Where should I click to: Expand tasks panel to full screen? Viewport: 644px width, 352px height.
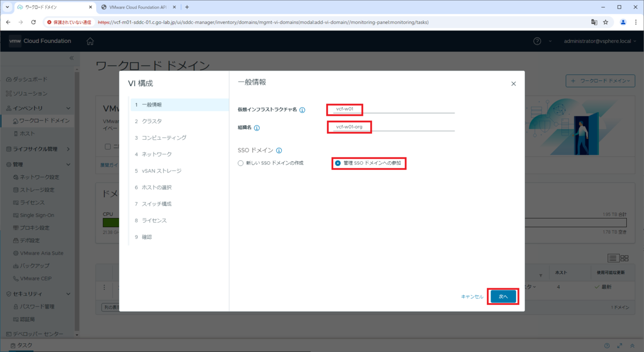pos(620,346)
